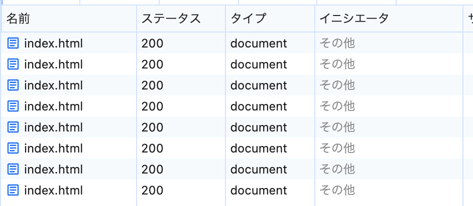Click the document icon of the first index.html row

point(13,43)
